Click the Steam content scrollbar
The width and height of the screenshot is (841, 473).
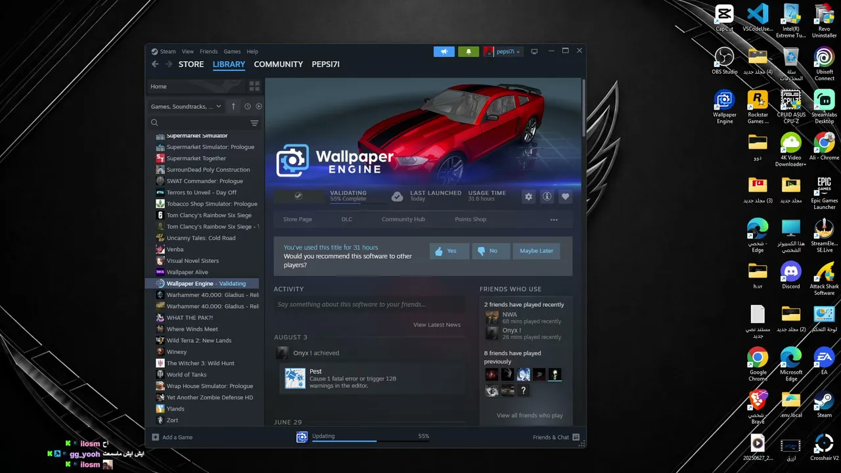pos(583,108)
